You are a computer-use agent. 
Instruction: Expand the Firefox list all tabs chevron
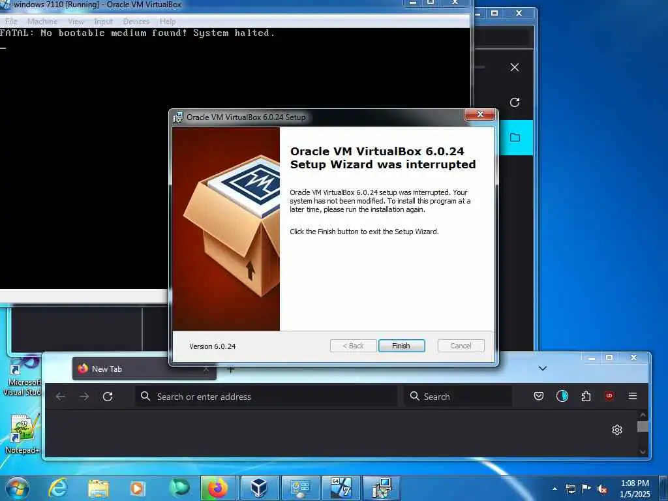542,369
